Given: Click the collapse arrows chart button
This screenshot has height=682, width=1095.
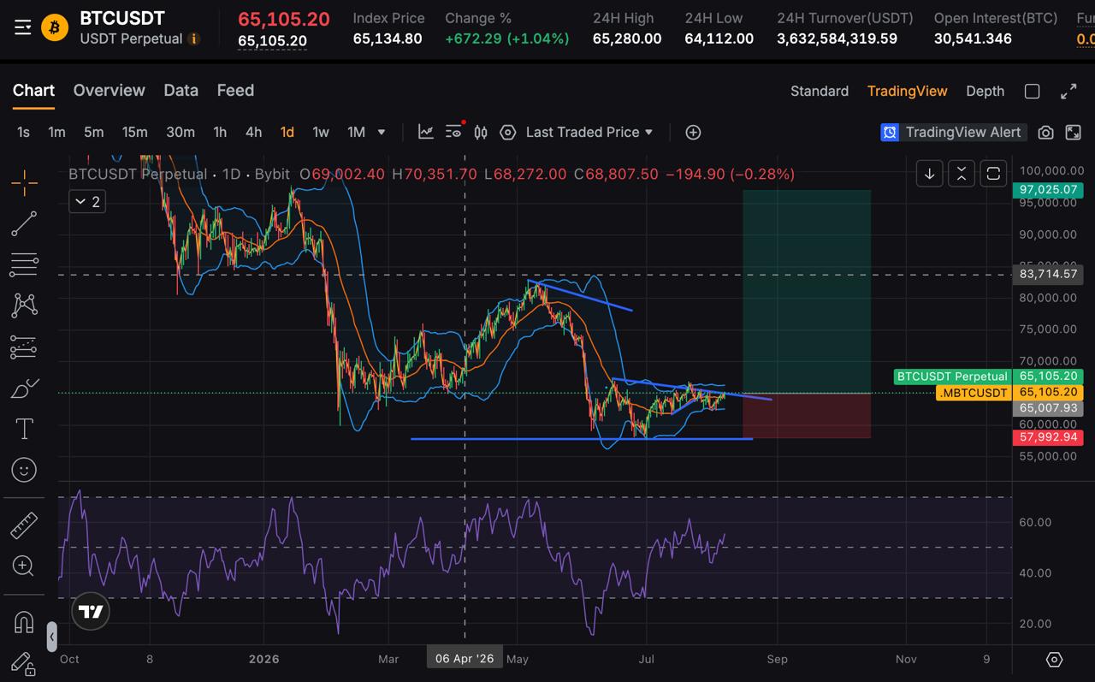Looking at the screenshot, I should click(x=962, y=174).
